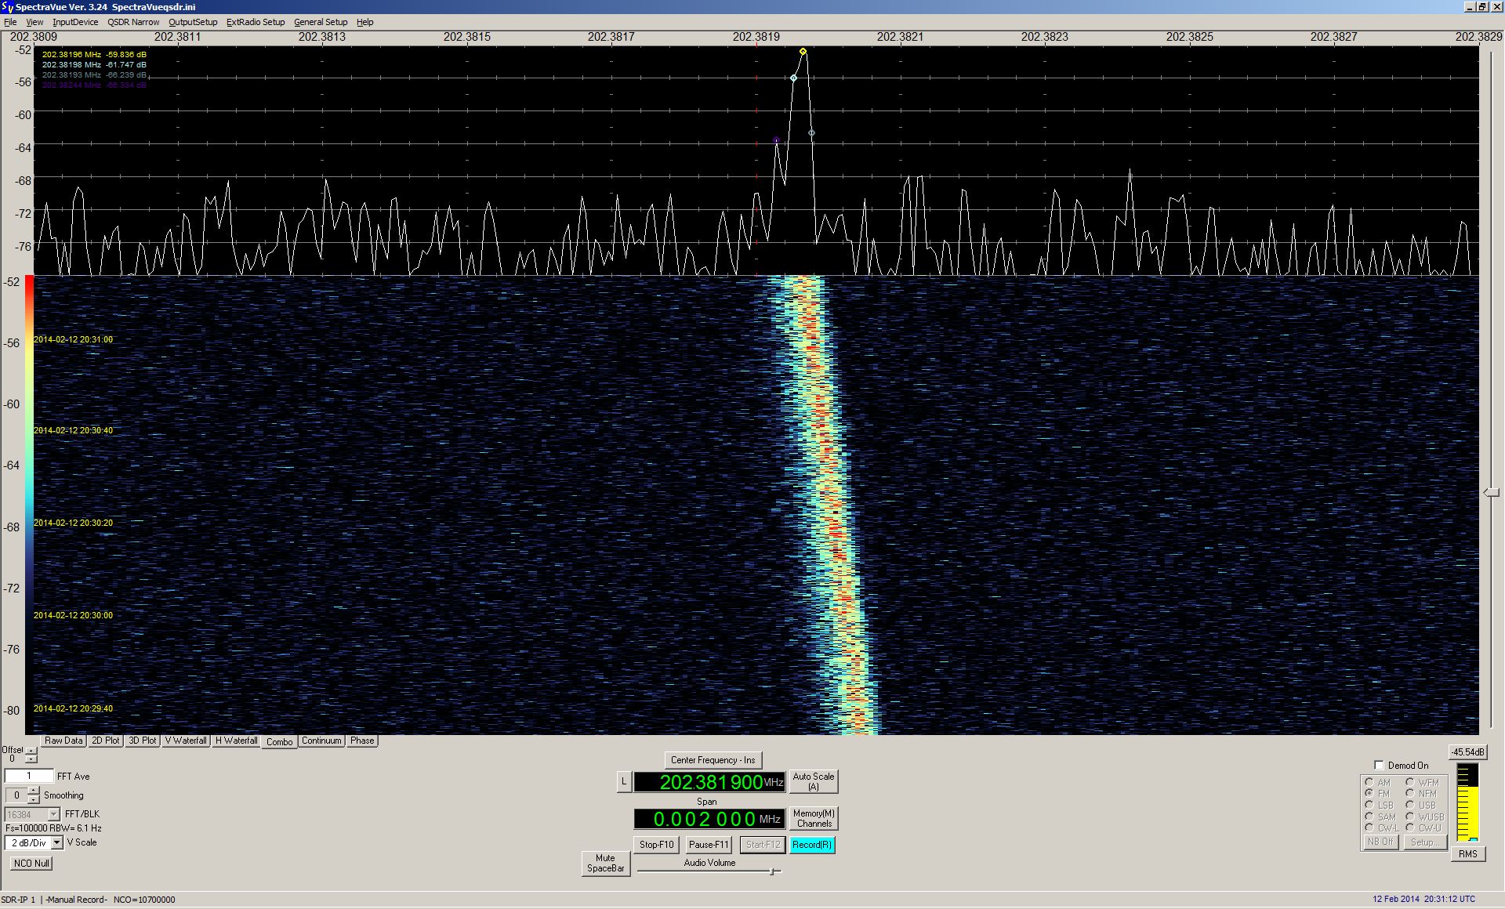Click the NCO Null button
This screenshot has height=909, width=1505.
(31, 863)
